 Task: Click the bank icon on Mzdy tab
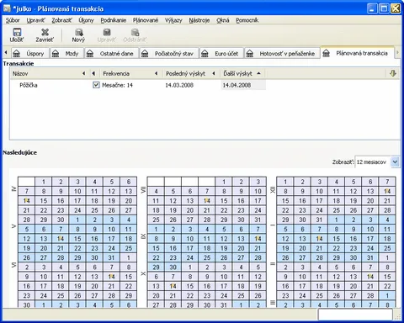click(56, 53)
